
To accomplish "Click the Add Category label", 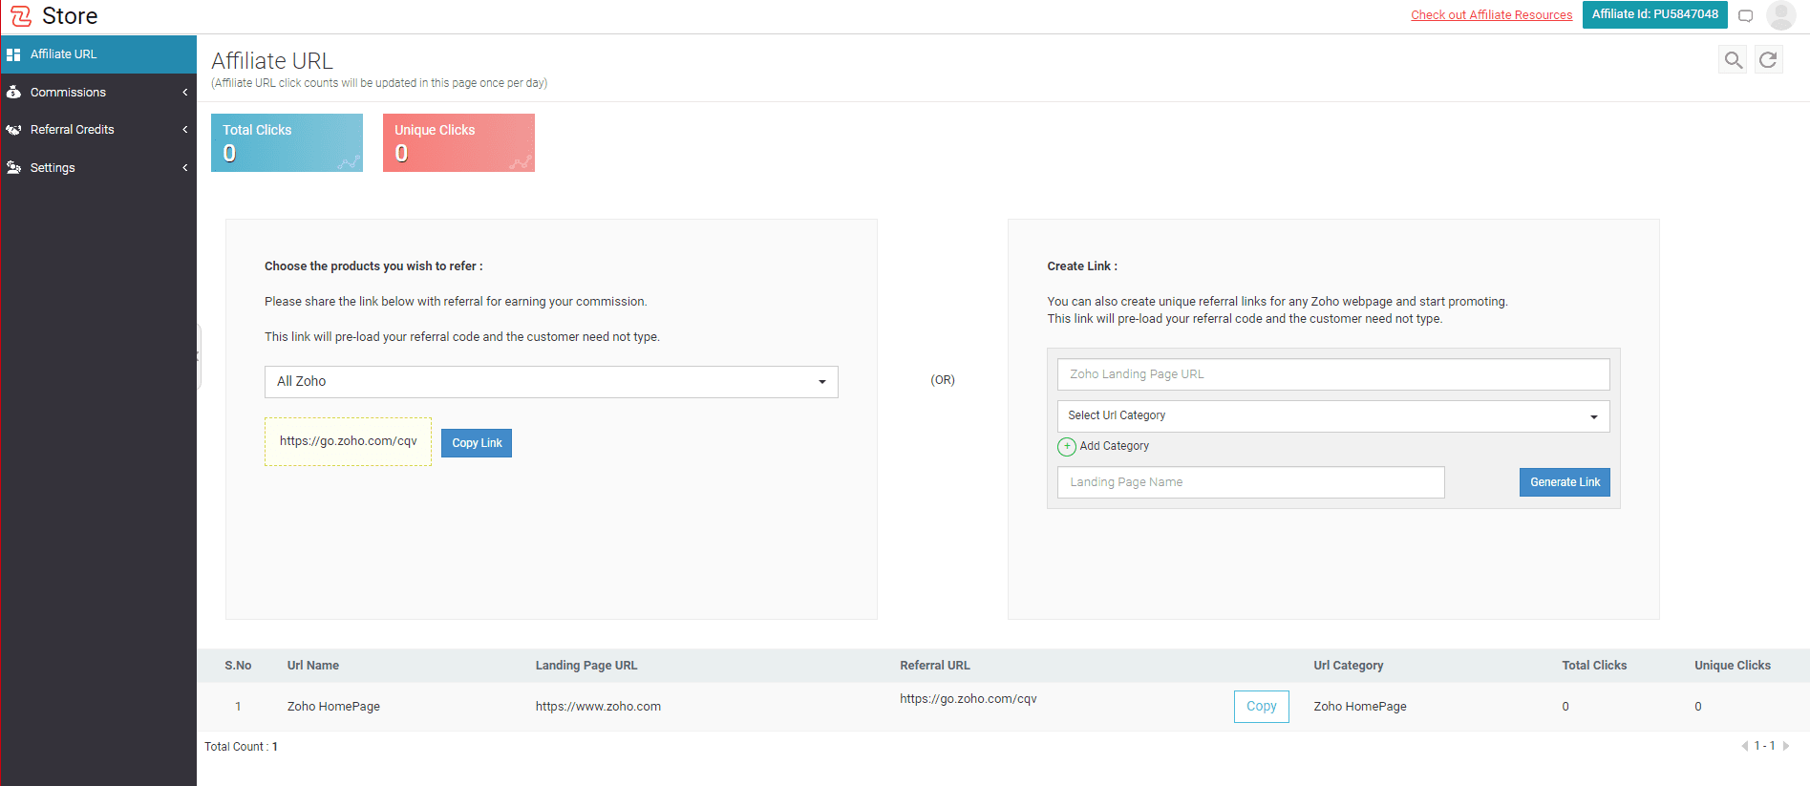I will (x=1114, y=446).
